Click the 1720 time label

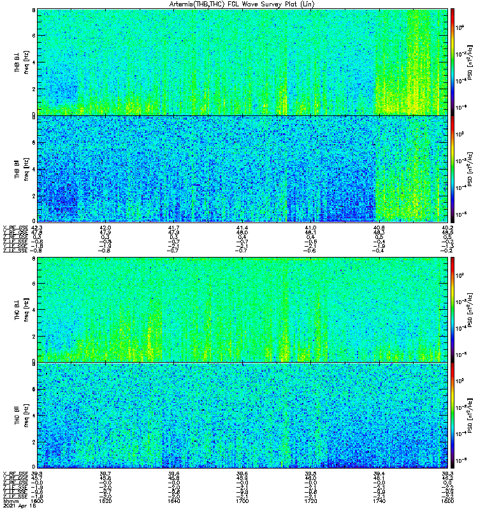(x=310, y=501)
